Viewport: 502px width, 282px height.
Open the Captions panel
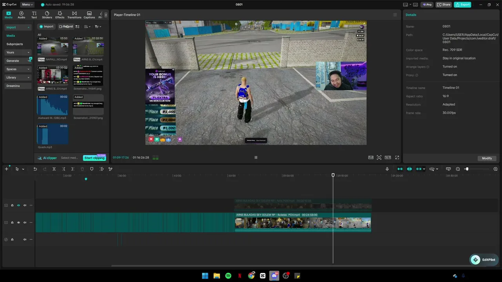click(x=89, y=15)
